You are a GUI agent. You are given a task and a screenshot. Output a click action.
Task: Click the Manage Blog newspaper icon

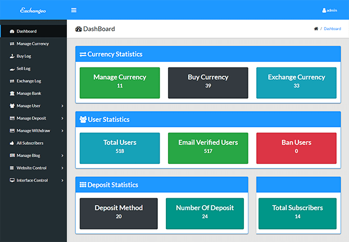(x=12, y=156)
